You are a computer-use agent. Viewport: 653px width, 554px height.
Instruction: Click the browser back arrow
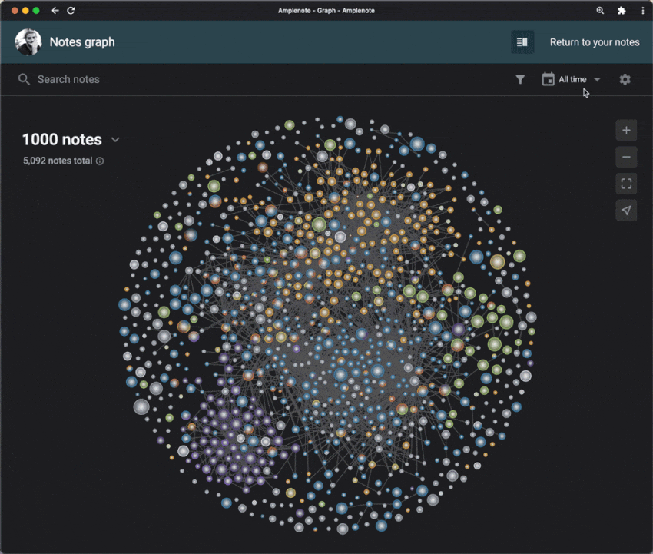pos(55,11)
